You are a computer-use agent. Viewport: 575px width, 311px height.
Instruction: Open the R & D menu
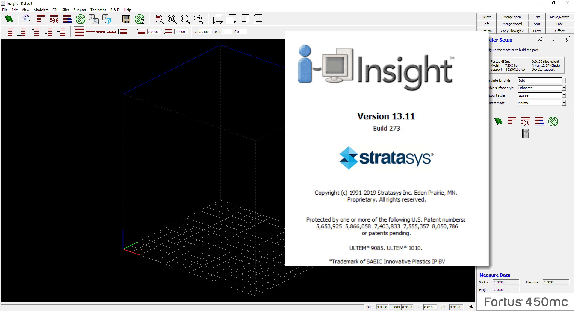[x=115, y=10]
